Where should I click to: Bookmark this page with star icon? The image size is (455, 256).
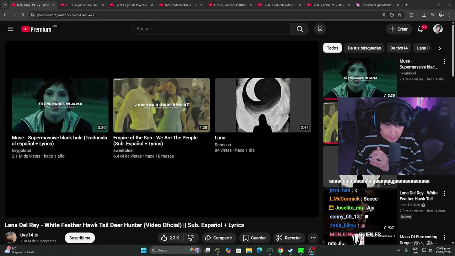pyautogui.click(x=400, y=15)
